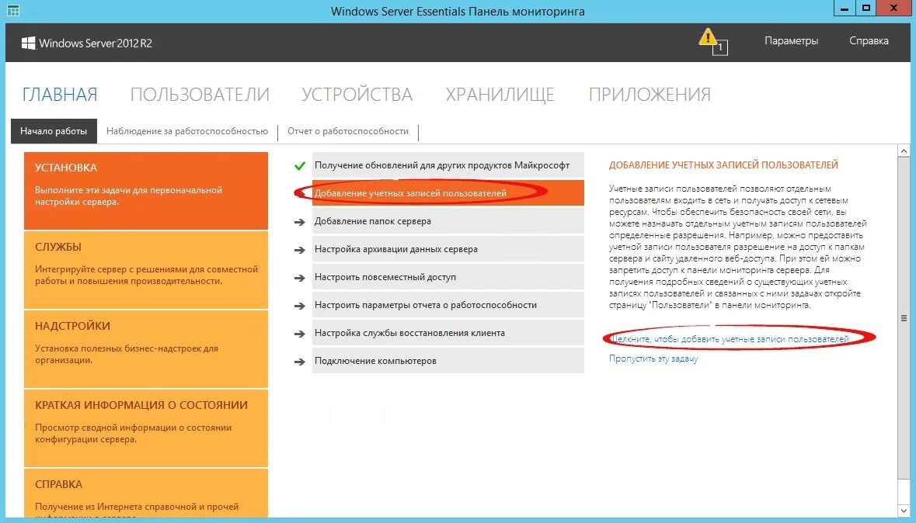Click link to add user accounts

[729, 339]
